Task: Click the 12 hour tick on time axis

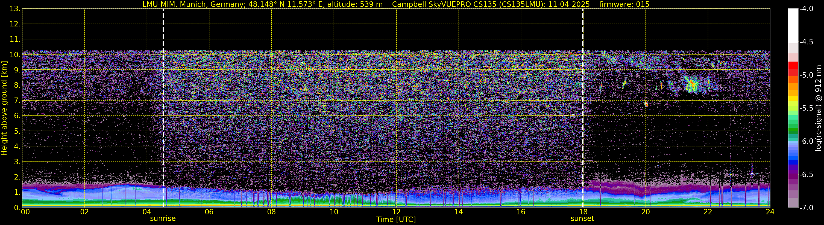Action: pos(396,212)
